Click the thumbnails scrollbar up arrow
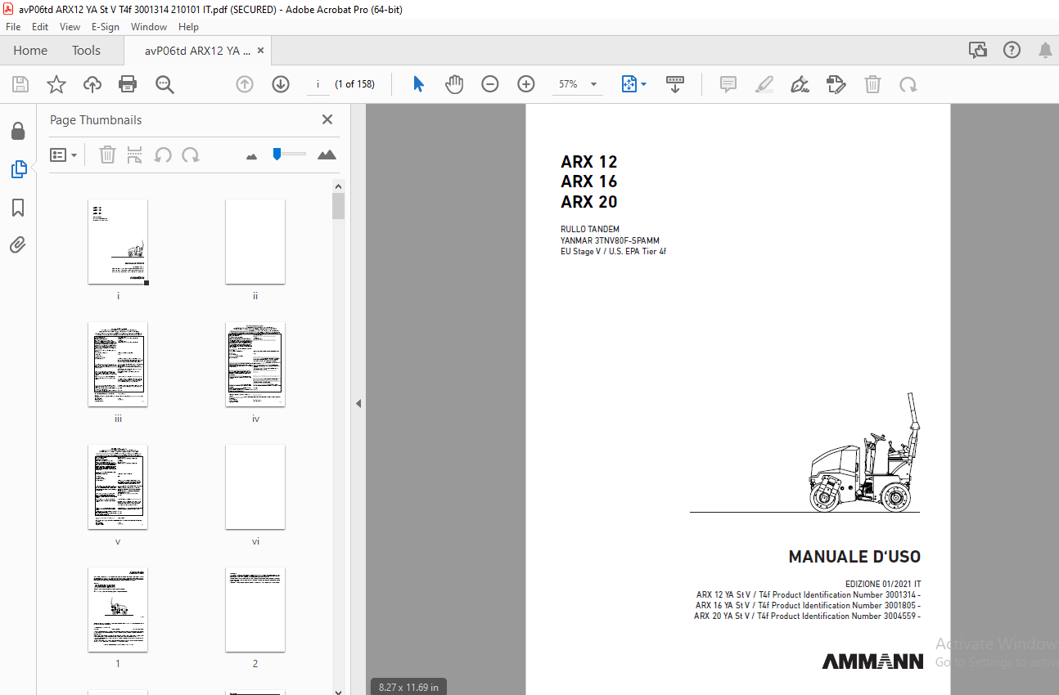This screenshot has height=695, width=1059. (x=339, y=186)
